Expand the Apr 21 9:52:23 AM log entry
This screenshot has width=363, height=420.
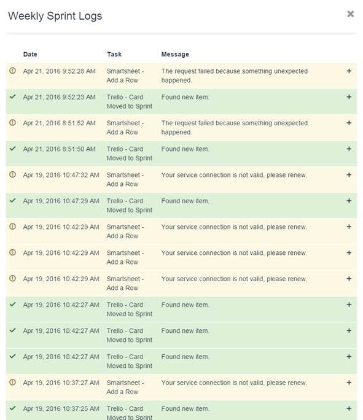(x=349, y=97)
